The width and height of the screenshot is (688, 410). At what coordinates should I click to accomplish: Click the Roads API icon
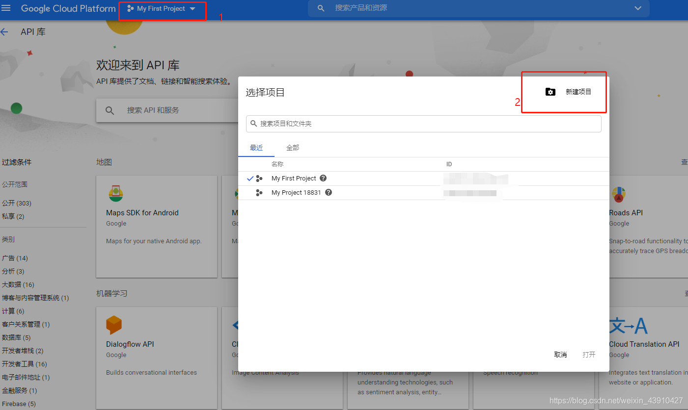618,195
